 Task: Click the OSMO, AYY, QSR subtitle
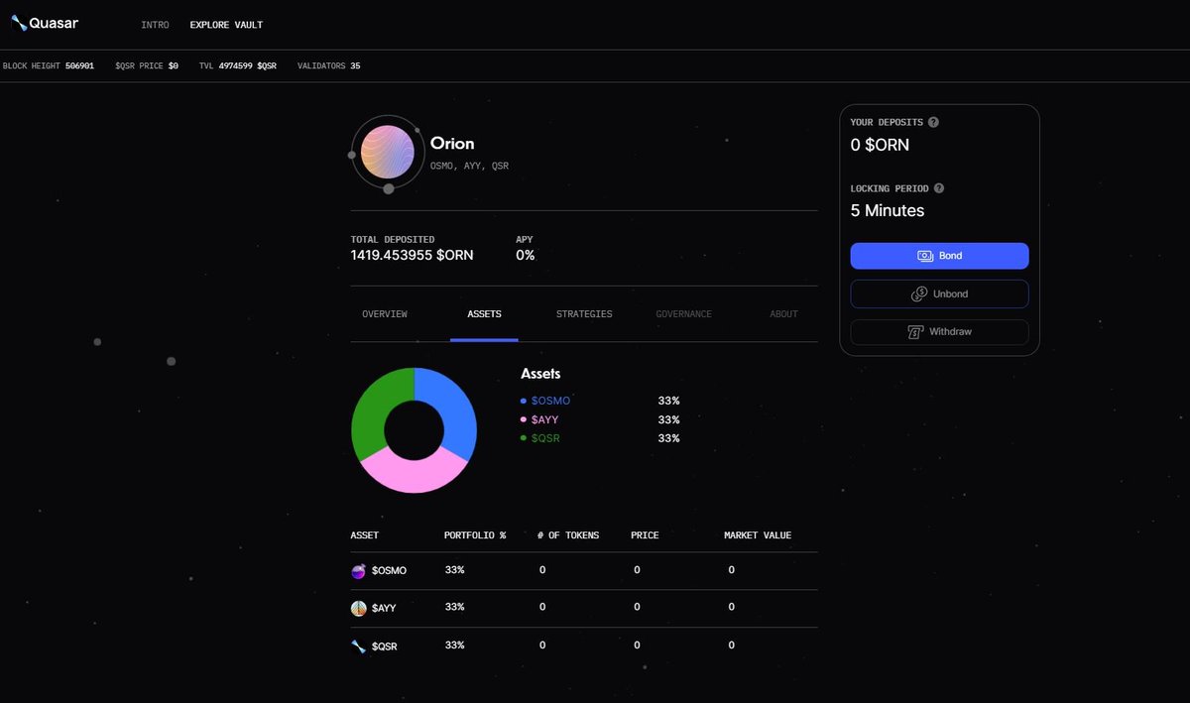tap(469, 167)
